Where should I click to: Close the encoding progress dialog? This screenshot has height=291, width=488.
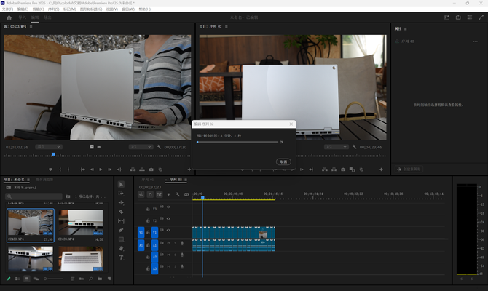pyautogui.click(x=290, y=124)
